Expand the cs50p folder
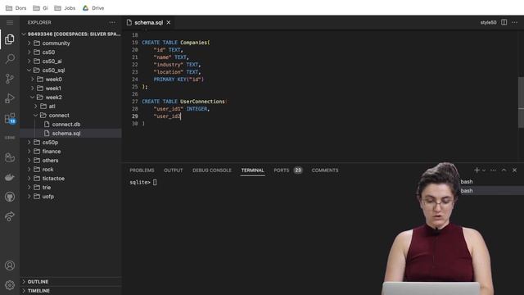 point(71,143)
